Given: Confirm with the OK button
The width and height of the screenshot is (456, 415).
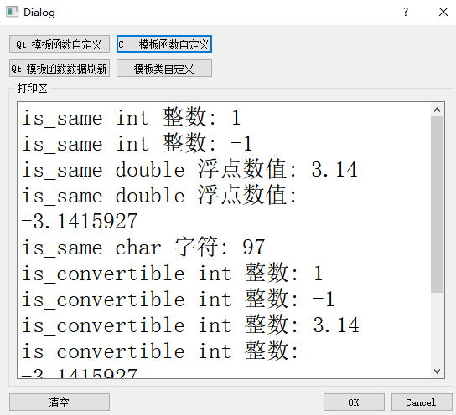Looking at the screenshot, I should tap(354, 402).
